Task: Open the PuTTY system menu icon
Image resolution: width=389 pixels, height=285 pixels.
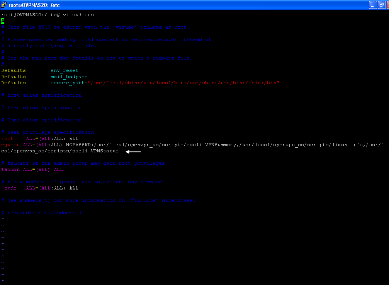Action: [x=4, y=5]
